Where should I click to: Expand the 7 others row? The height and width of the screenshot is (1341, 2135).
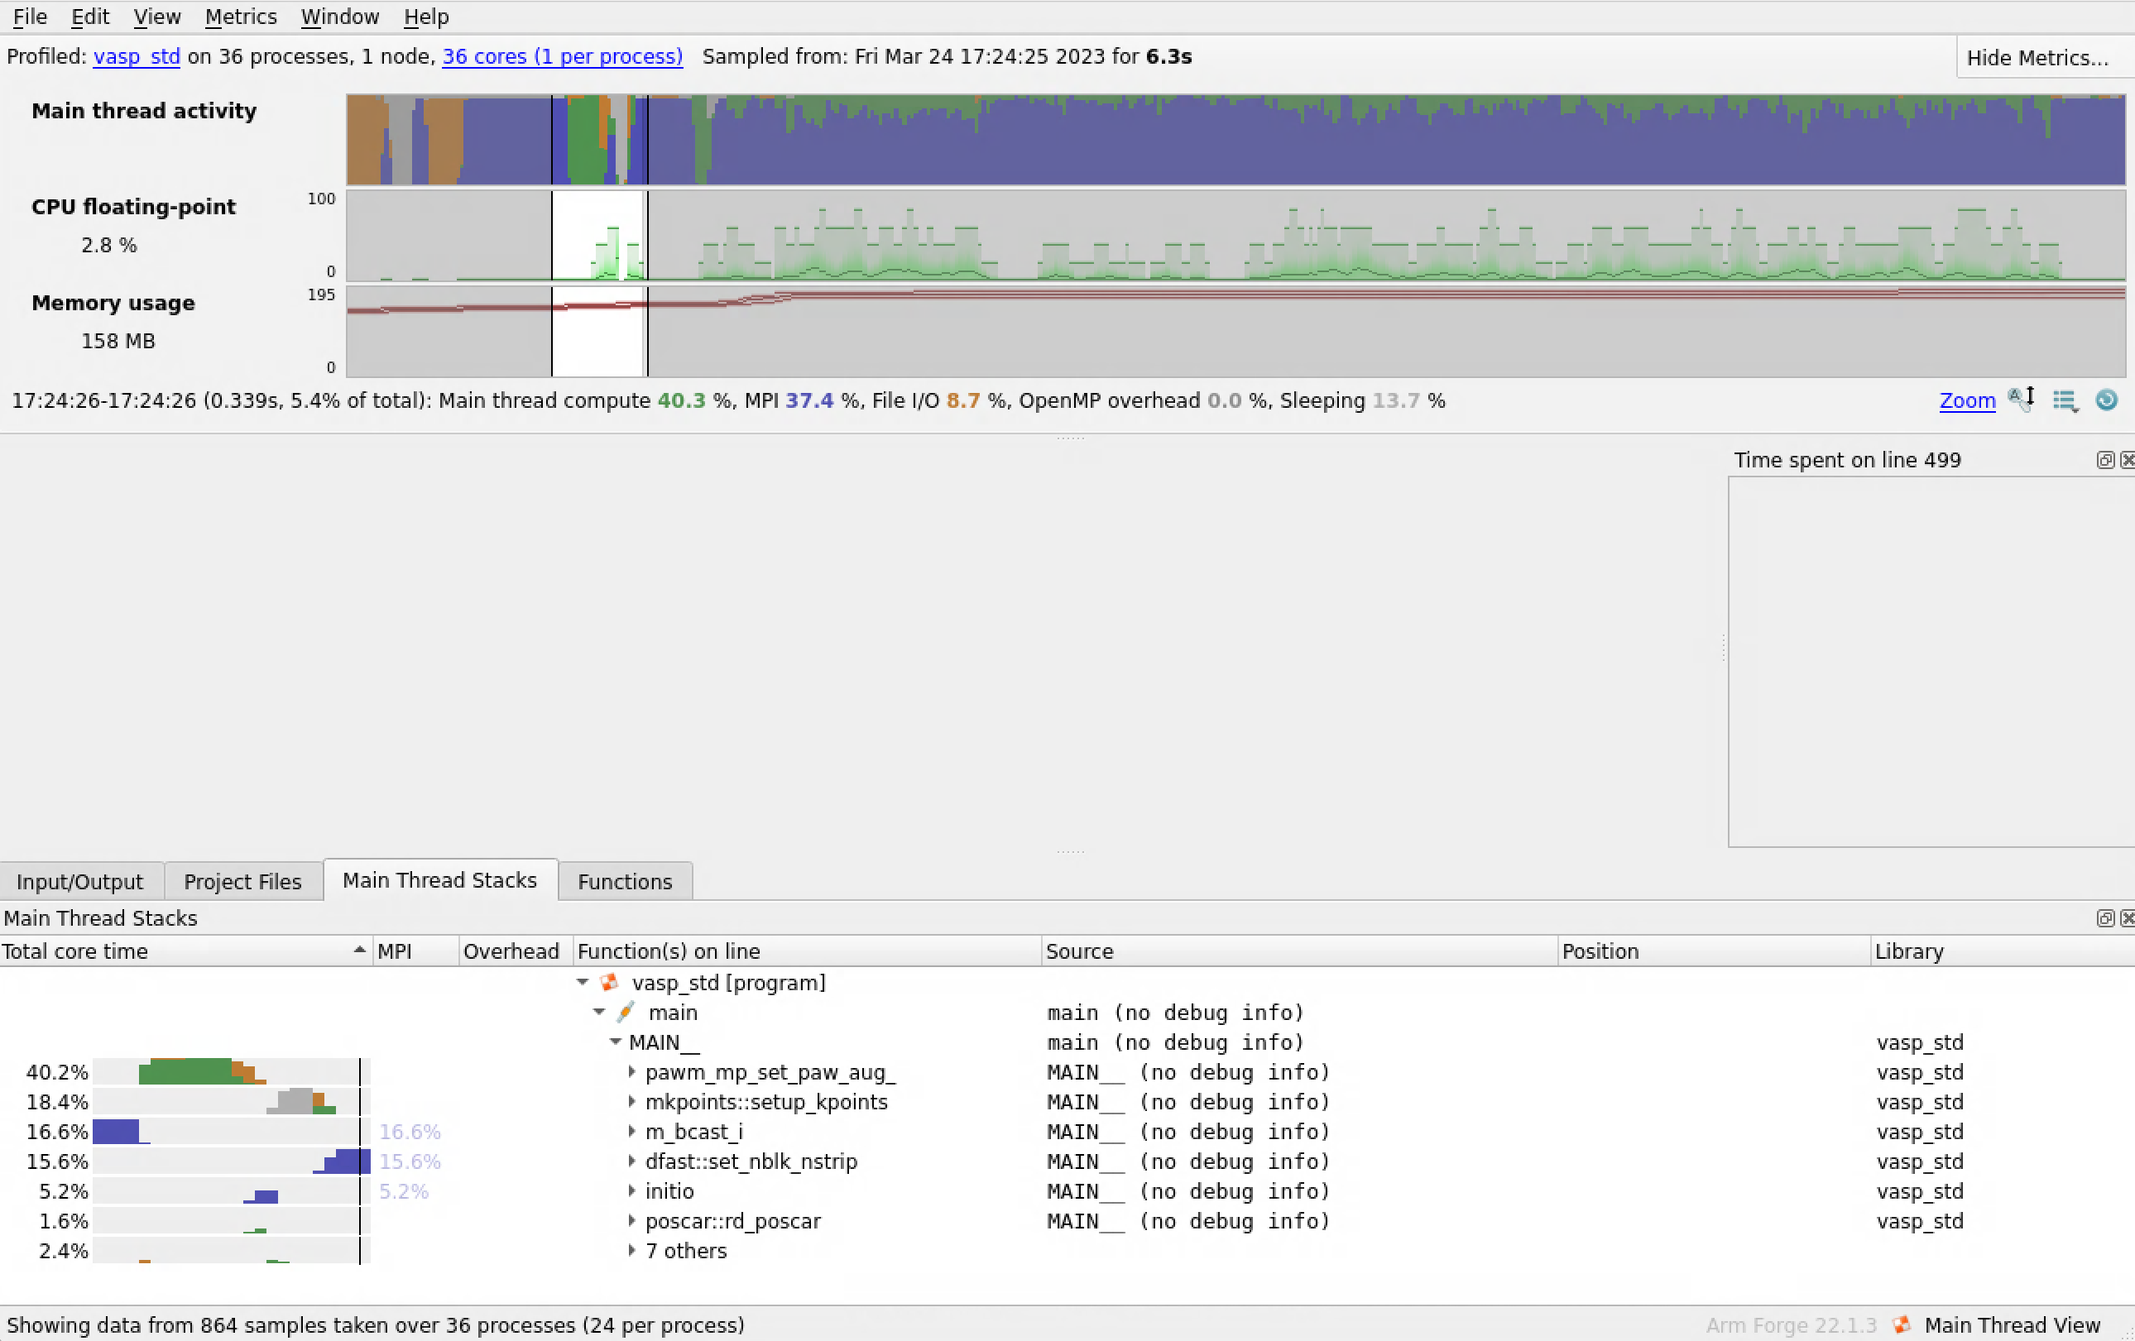point(631,1251)
